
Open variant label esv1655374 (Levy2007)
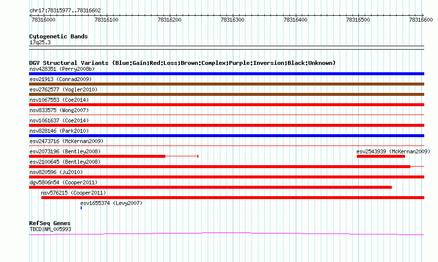[111, 203]
